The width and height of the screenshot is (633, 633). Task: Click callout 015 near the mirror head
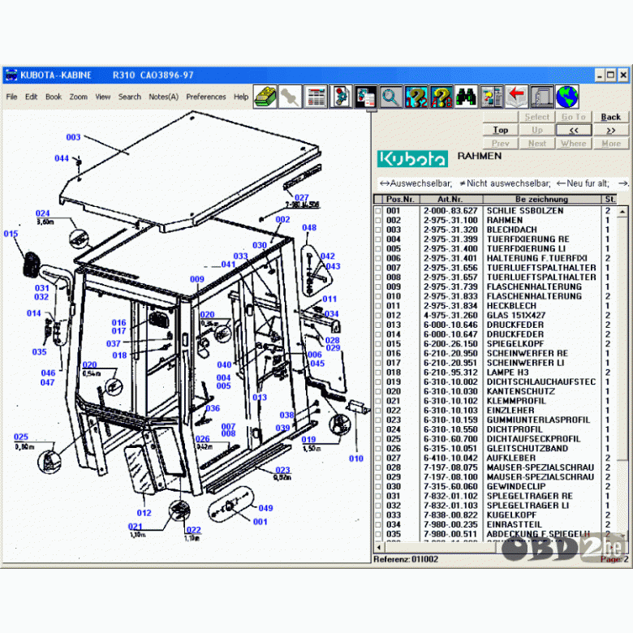pyautogui.click(x=11, y=234)
